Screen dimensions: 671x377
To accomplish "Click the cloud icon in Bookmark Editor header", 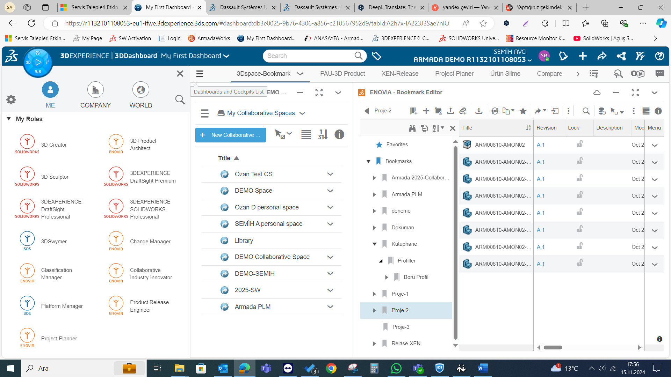I will tap(597, 93).
